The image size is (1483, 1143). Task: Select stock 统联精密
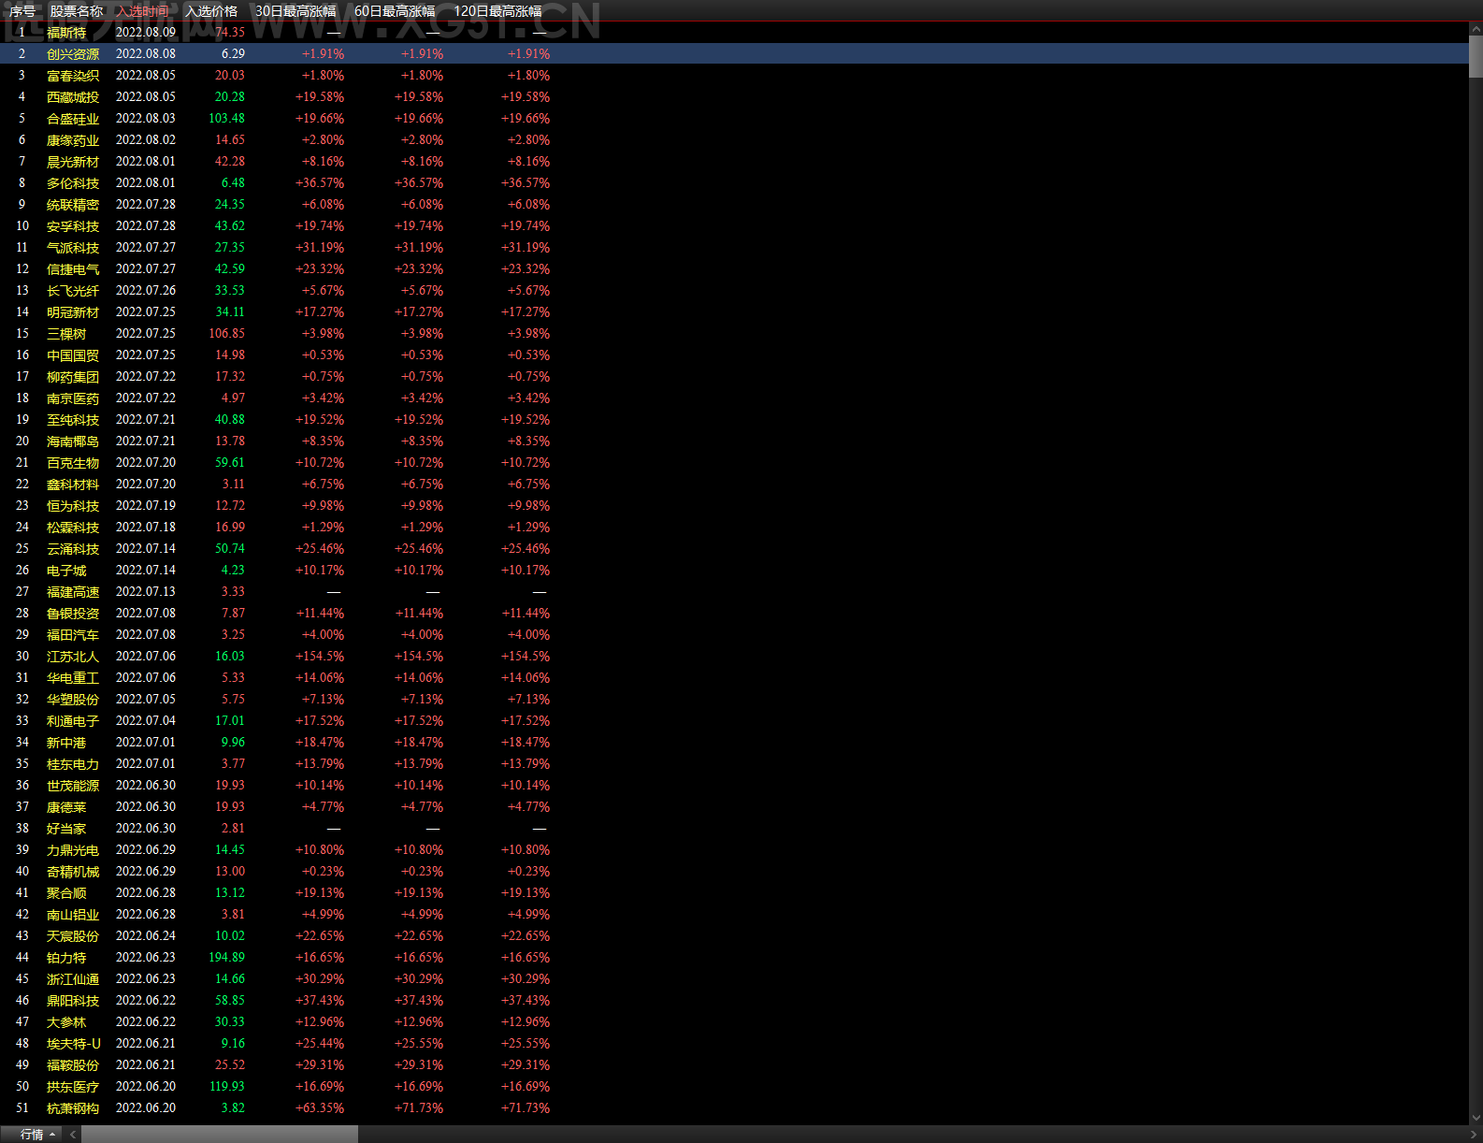73,205
